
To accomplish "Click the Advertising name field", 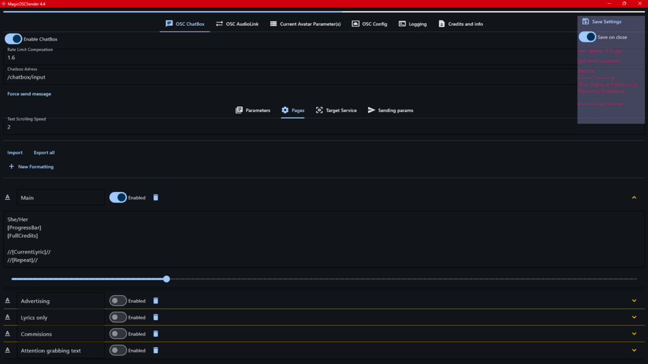I will tap(61, 300).
